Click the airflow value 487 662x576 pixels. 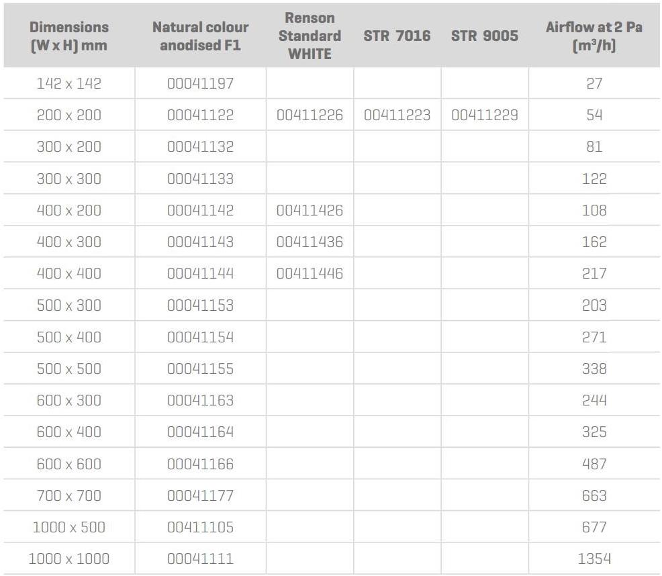[594, 464]
